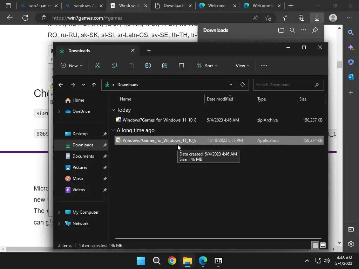Collapse the Today file group
Viewport: 359px width, 269px height.
113,110
